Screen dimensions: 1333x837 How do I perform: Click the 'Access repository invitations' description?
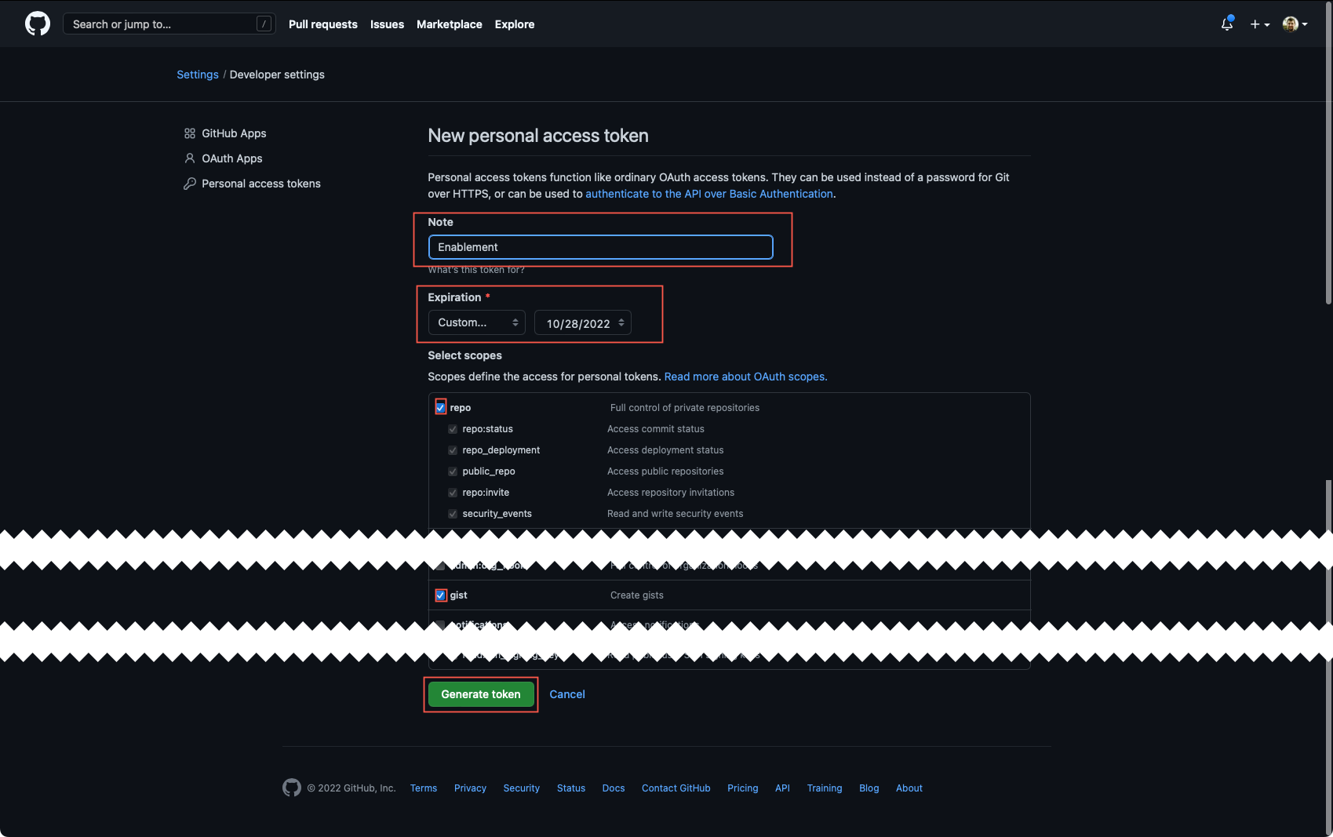tap(671, 493)
